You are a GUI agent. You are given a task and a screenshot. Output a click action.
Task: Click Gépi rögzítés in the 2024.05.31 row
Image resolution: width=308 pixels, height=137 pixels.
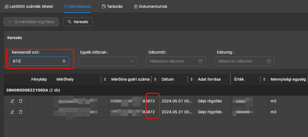(x=210, y=112)
